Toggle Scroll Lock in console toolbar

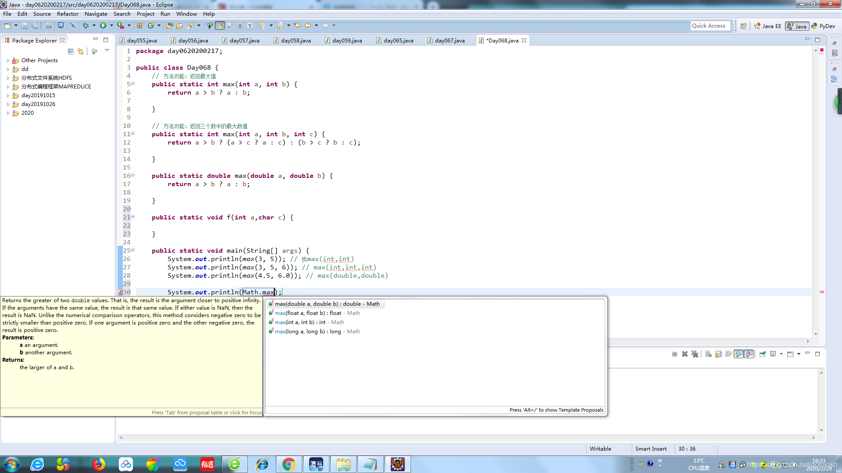(718, 354)
